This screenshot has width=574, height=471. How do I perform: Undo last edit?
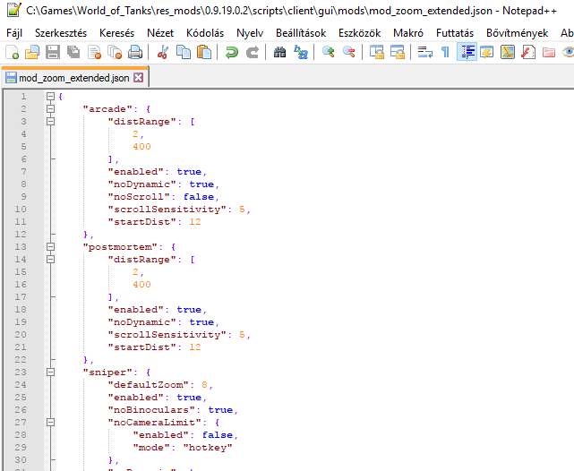click(x=231, y=52)
